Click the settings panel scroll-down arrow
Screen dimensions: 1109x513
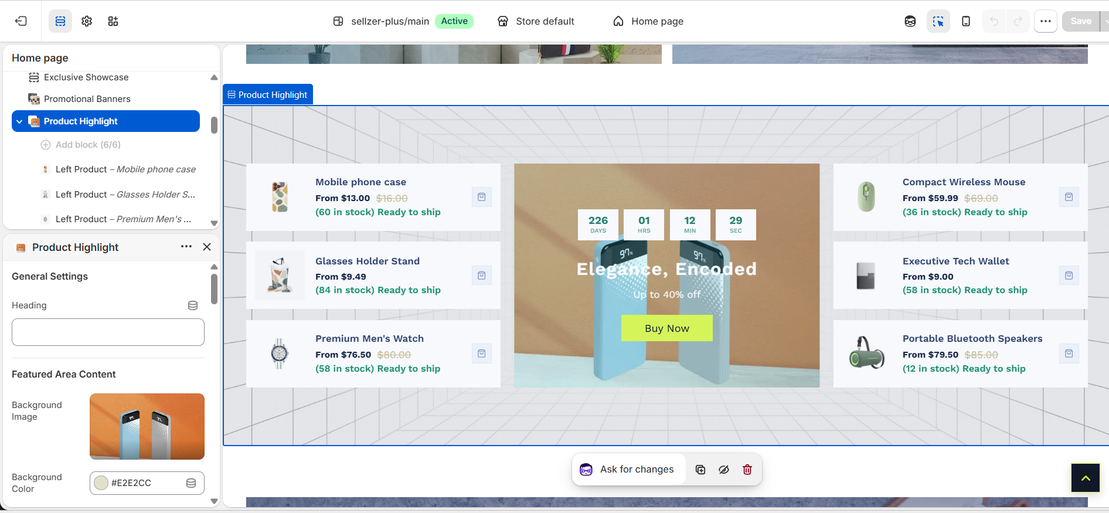pyautogui.click(x=214, y=501)
